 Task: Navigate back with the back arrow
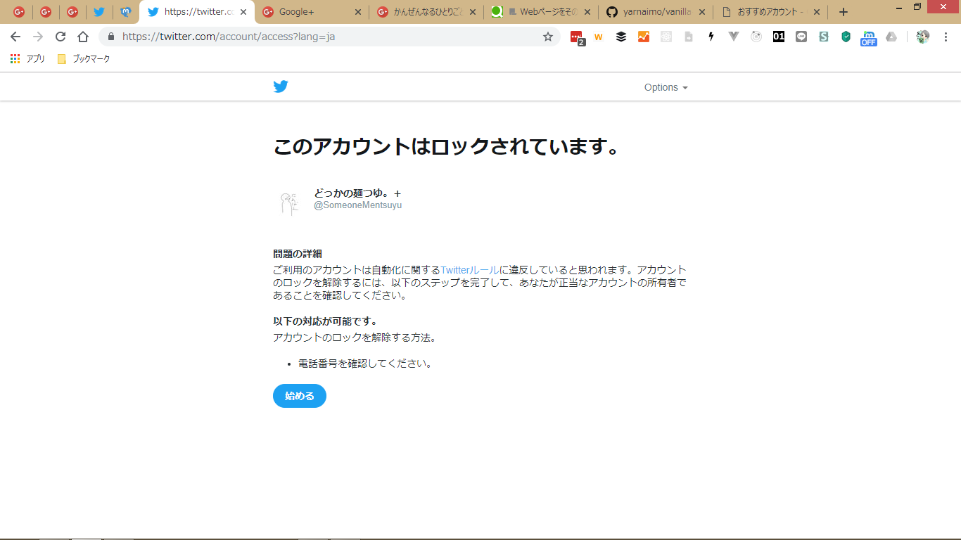tap(15, 37)
